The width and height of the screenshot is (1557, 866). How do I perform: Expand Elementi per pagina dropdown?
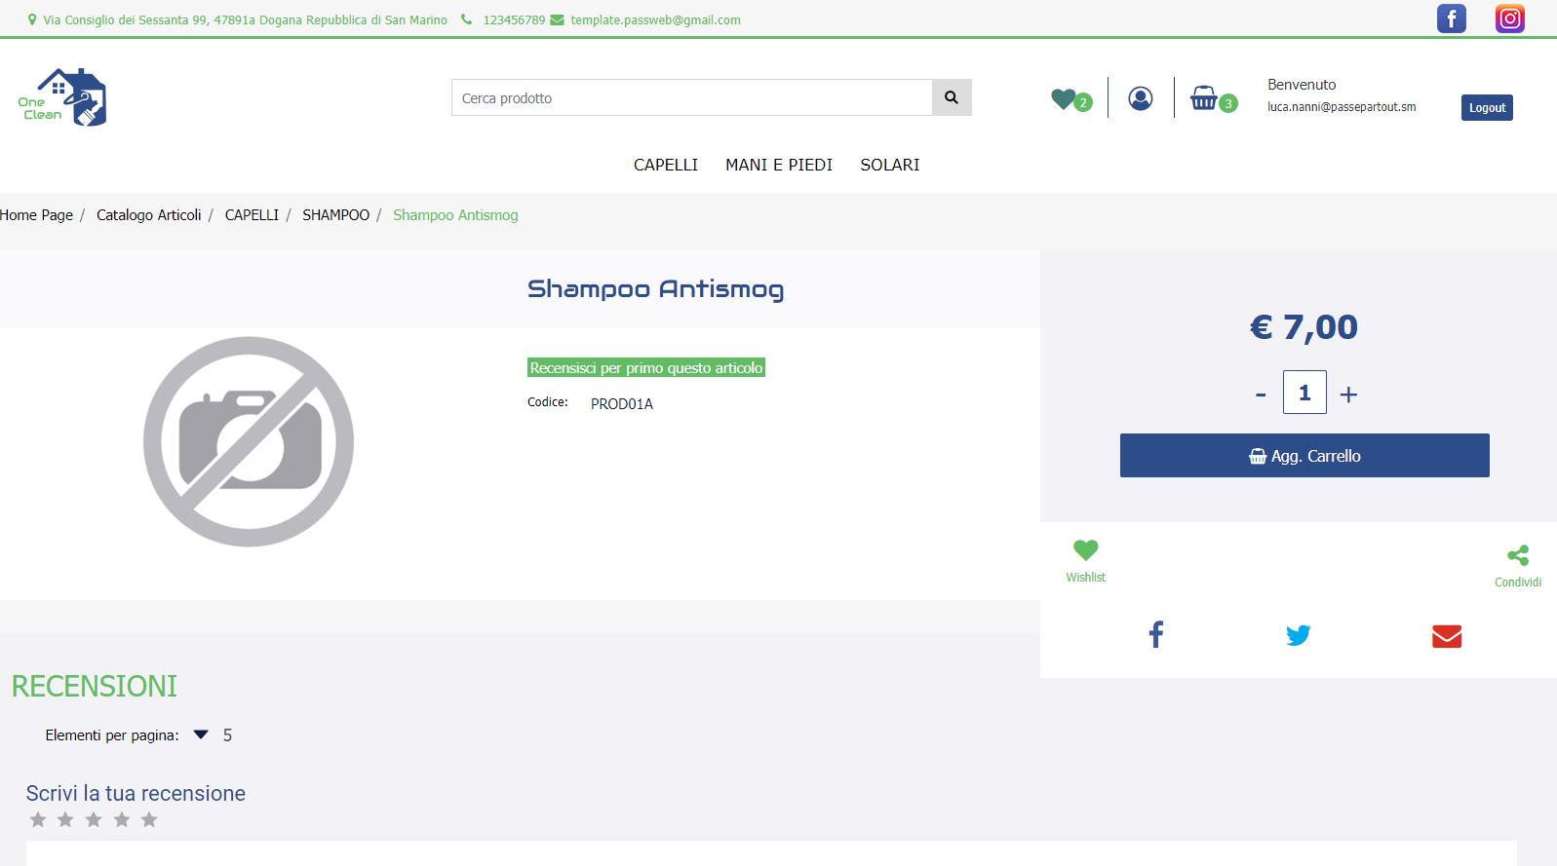[201, 735]
